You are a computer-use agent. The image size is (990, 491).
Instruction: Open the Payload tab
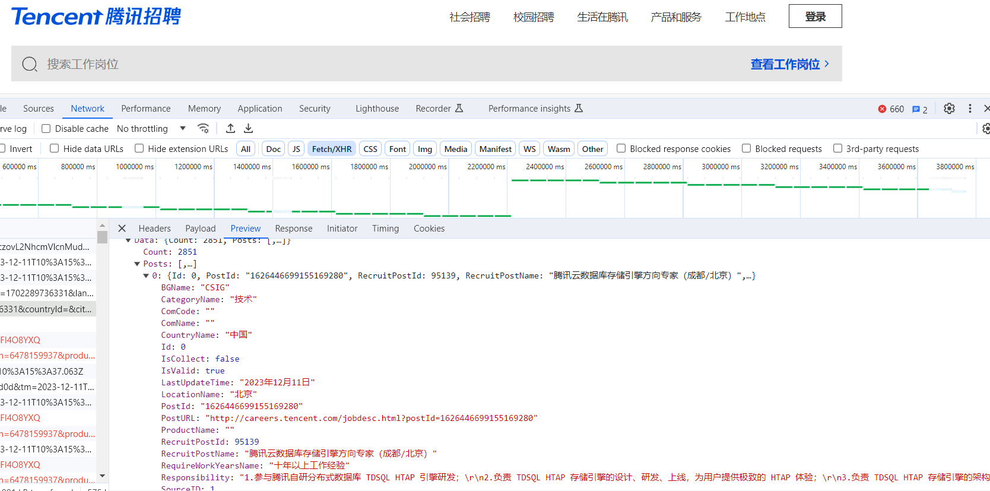[x=201, y=229]
